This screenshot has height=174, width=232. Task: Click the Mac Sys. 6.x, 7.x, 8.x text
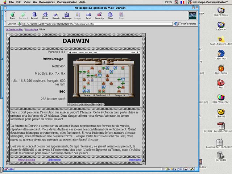click(x=50, y=74)
